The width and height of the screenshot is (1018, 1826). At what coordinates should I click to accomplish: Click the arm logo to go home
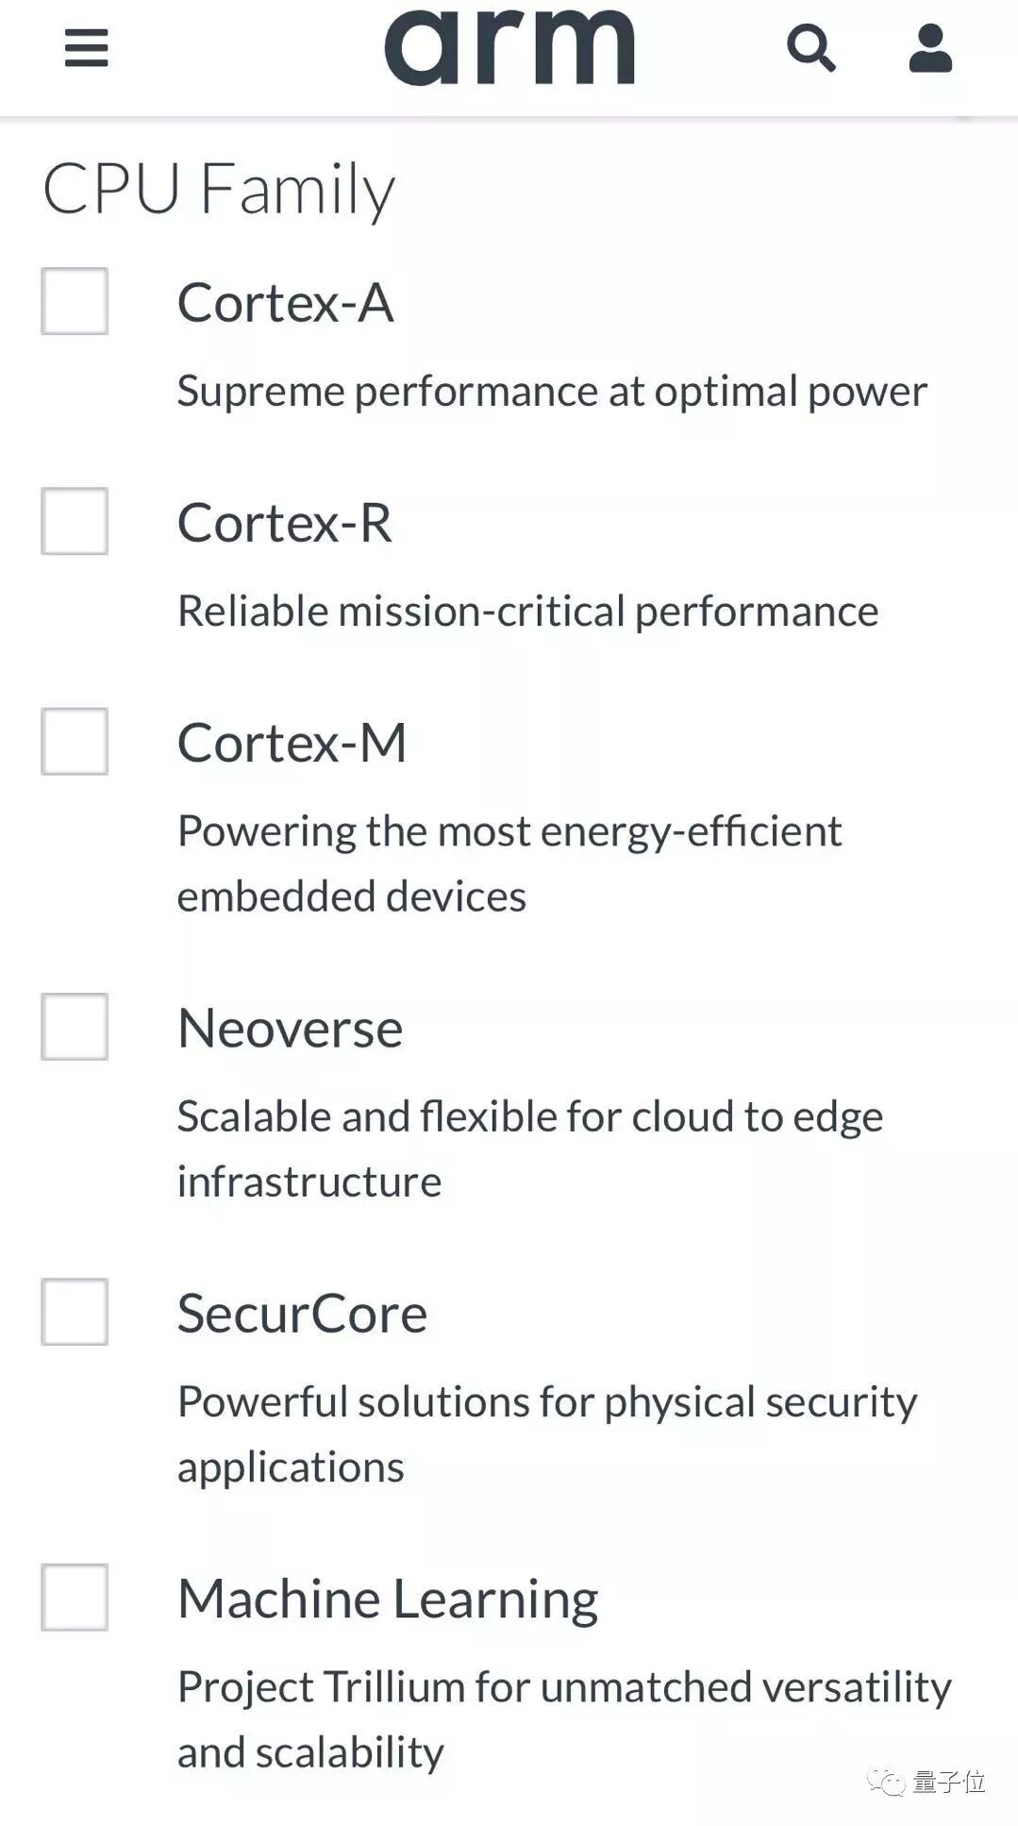coord(509,47)
